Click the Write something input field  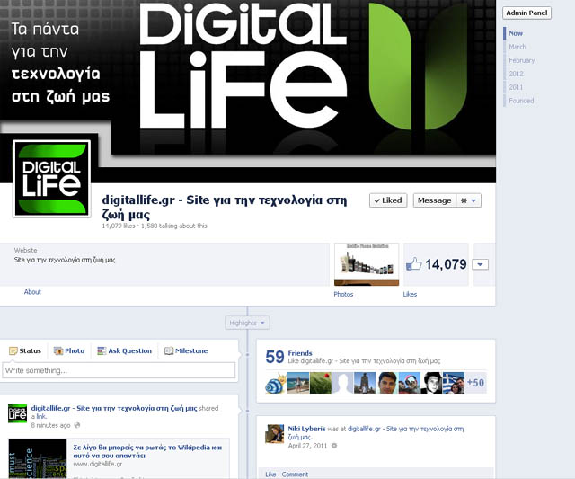119,370
